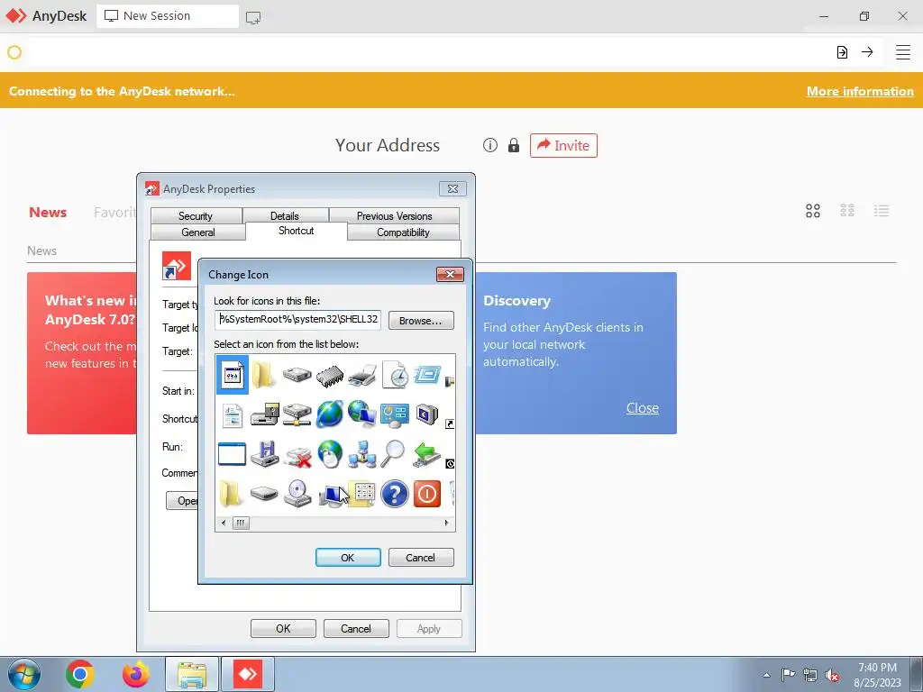Select the printer icon

[x=362, y=376]
